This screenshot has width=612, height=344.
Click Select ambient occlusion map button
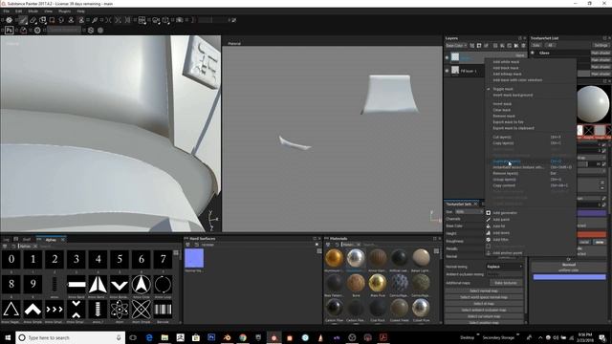tap(483, 310)
